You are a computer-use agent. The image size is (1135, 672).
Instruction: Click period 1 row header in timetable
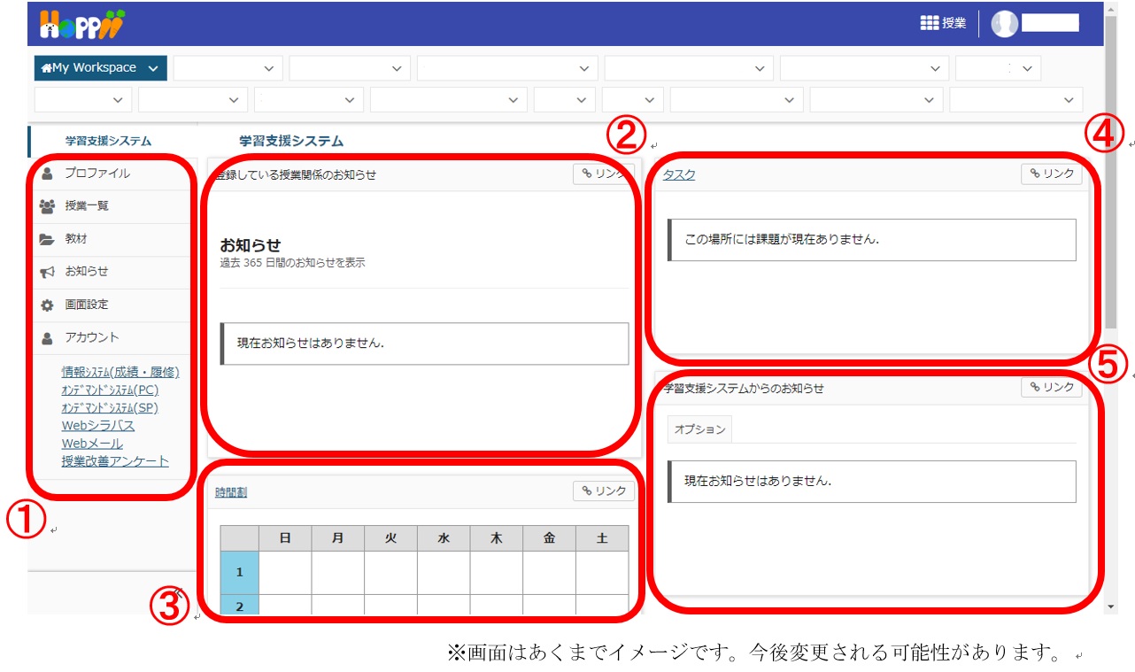pos(239,573)
